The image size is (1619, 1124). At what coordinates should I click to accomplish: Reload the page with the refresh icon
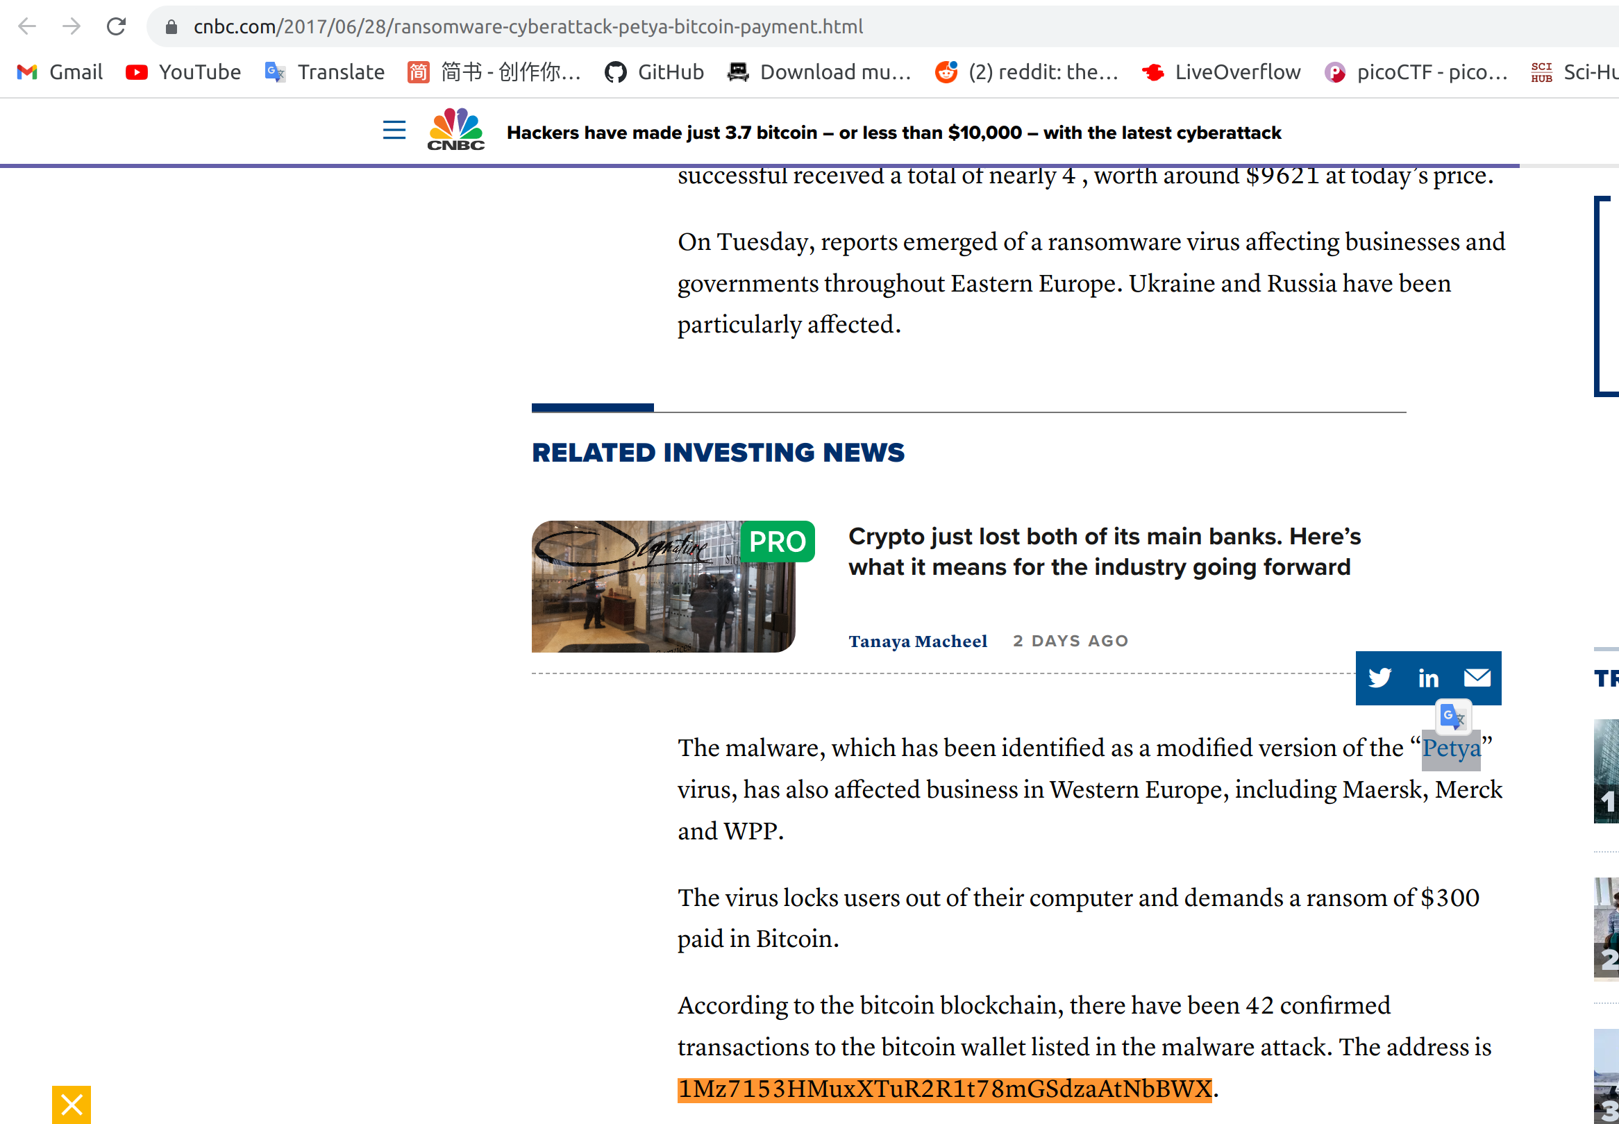(116, 27)
